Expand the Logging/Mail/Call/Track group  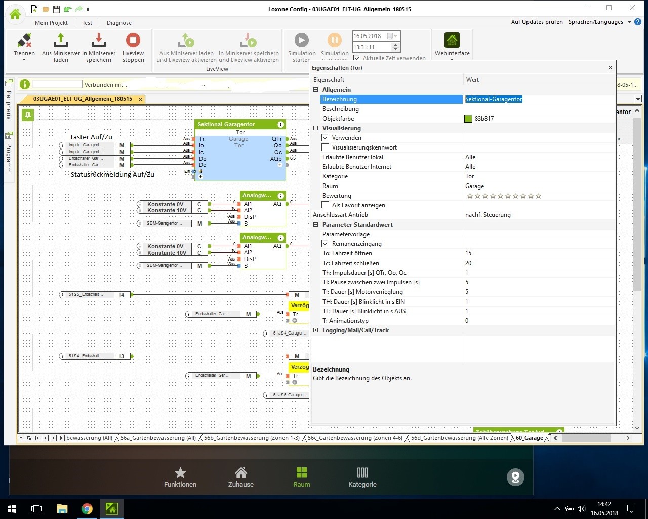point(316,330)
